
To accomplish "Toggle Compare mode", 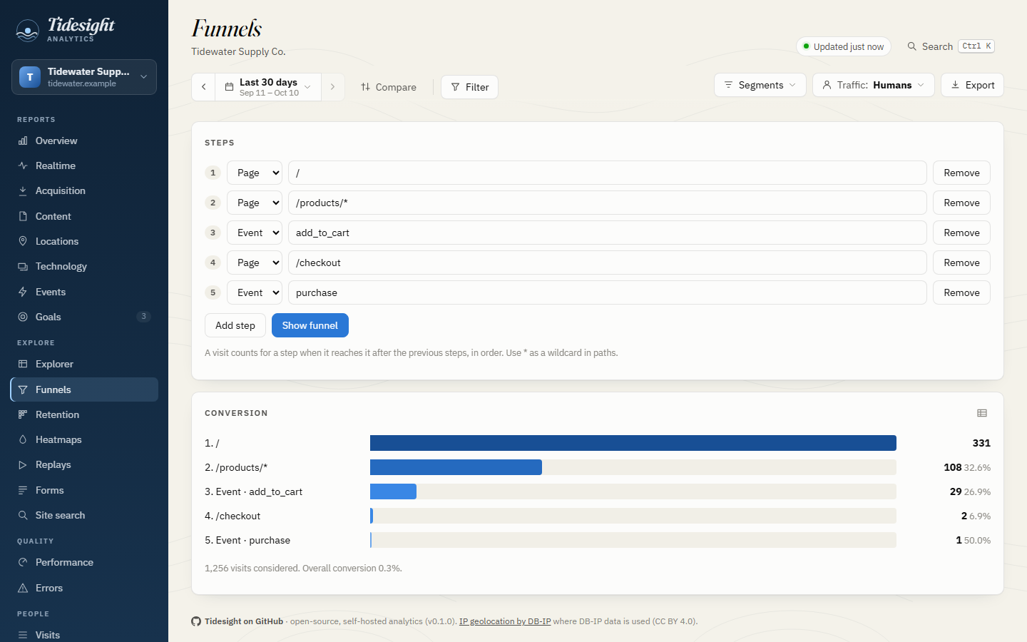I will click(x=389, y=87).
